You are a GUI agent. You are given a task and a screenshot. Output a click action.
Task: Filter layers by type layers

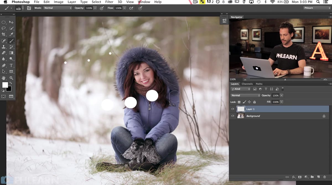point(266,89)
